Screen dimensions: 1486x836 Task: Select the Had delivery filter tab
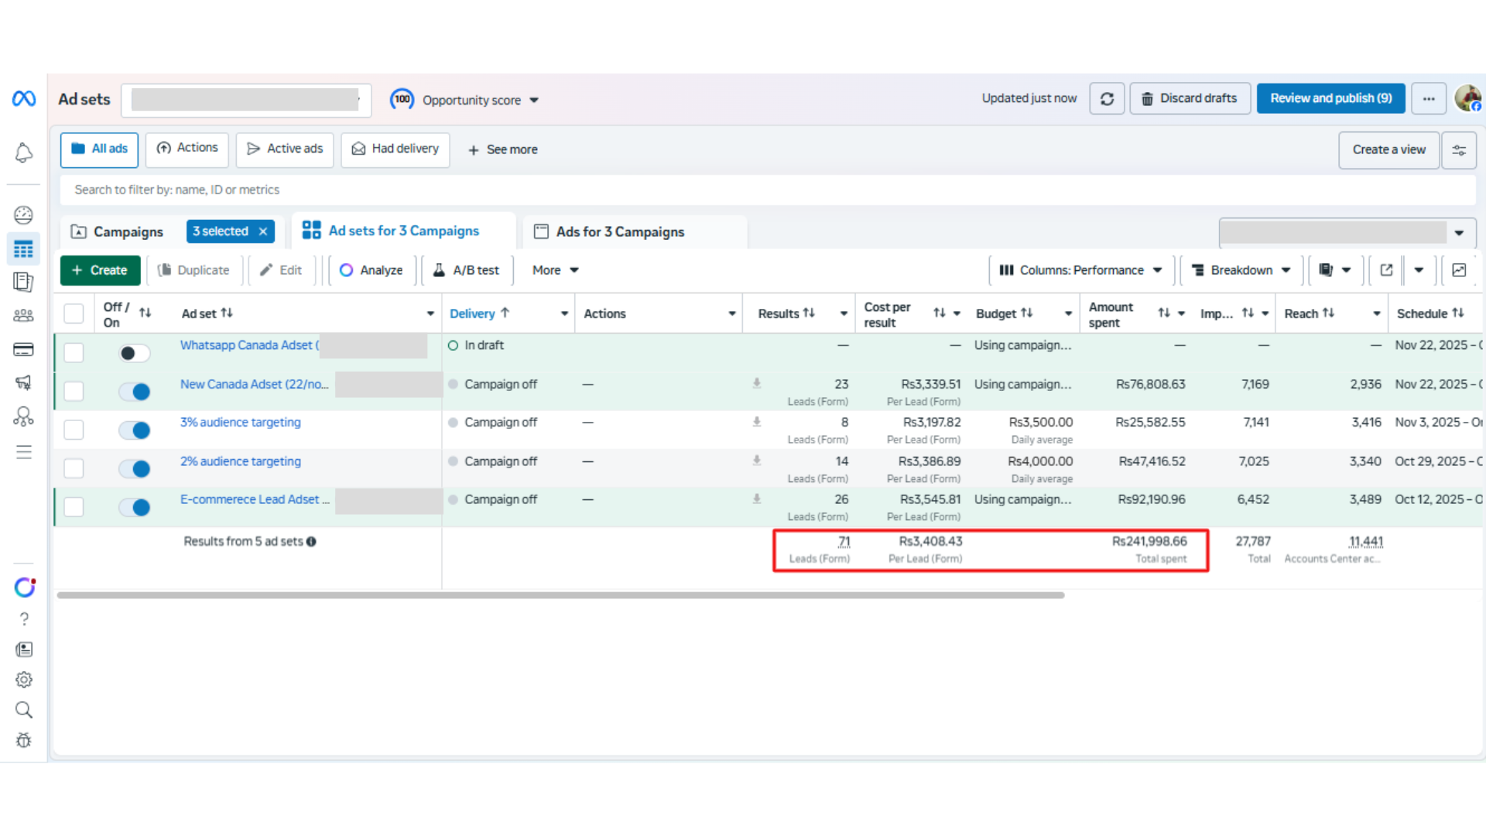395,149
